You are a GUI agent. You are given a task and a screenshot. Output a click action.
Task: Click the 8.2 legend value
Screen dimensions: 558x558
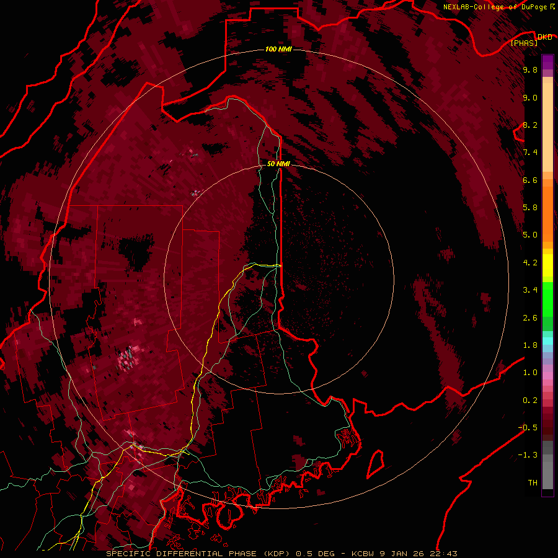(x=530, y=125)
